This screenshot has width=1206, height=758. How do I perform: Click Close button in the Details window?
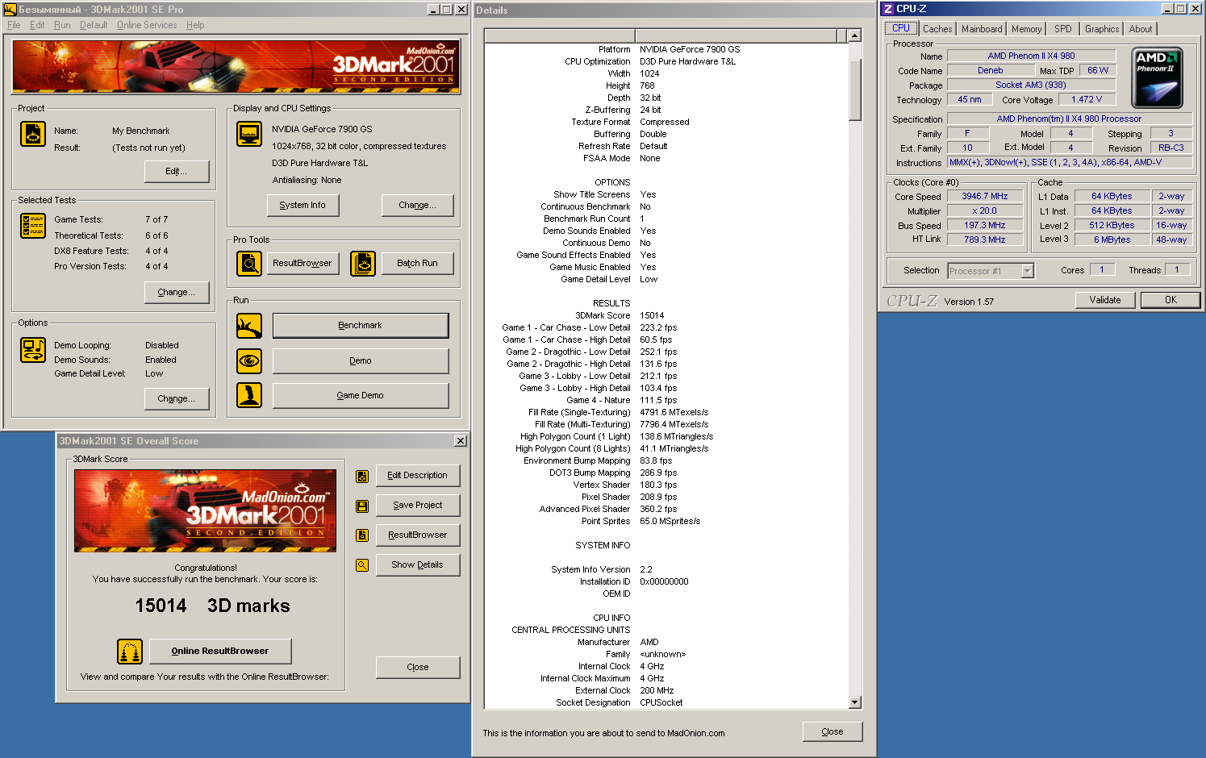(x=833, y=732)
